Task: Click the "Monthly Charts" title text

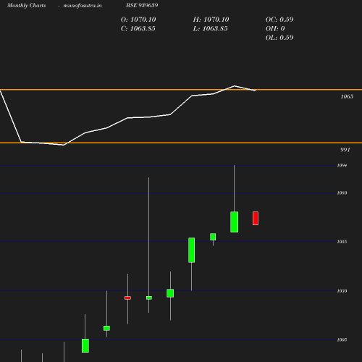Action: pos(27,5)
